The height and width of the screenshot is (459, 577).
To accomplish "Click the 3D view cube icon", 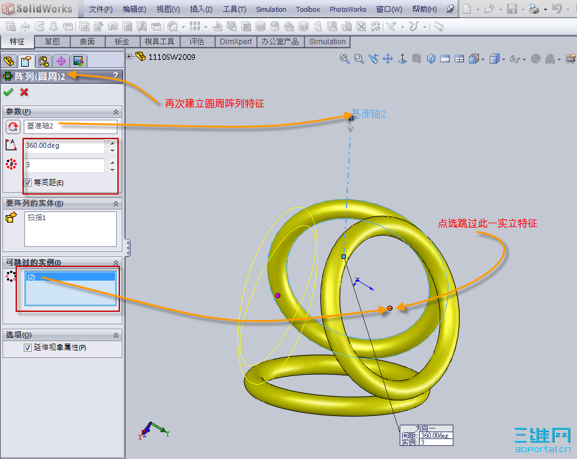I will (431, 59).
